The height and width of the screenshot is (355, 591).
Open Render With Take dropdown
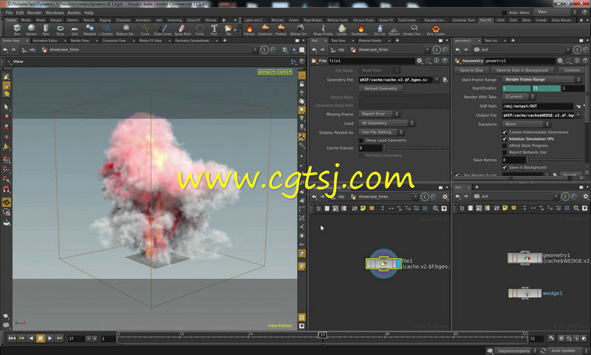[519, 97]
